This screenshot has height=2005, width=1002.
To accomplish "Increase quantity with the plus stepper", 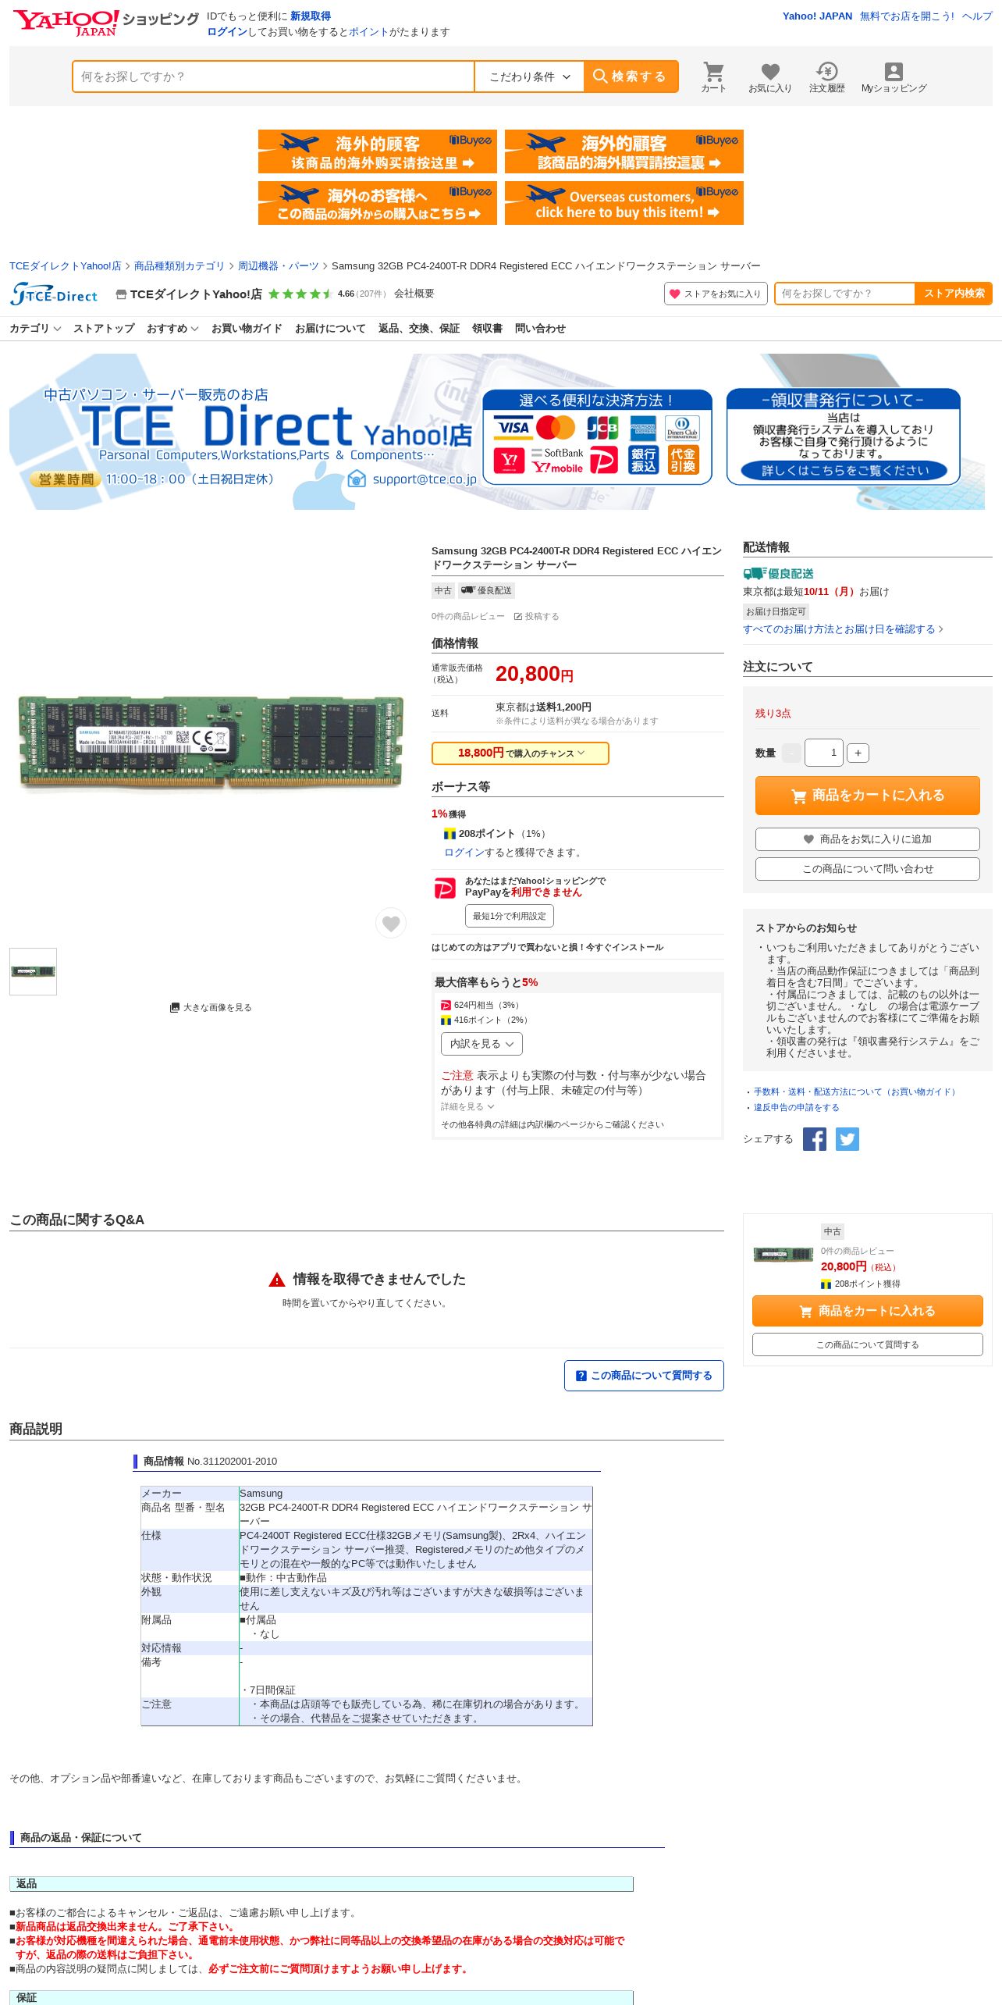I will coord(858,753).
